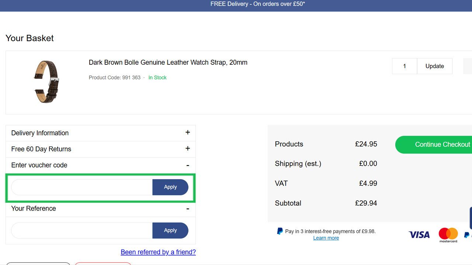472x265 pixels.
Task: Open the "Been referred by a friend?" link
Action: coord(158,252)
